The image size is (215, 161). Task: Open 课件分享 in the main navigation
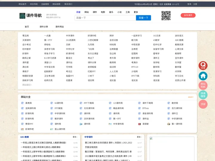[x=44, y=27]
